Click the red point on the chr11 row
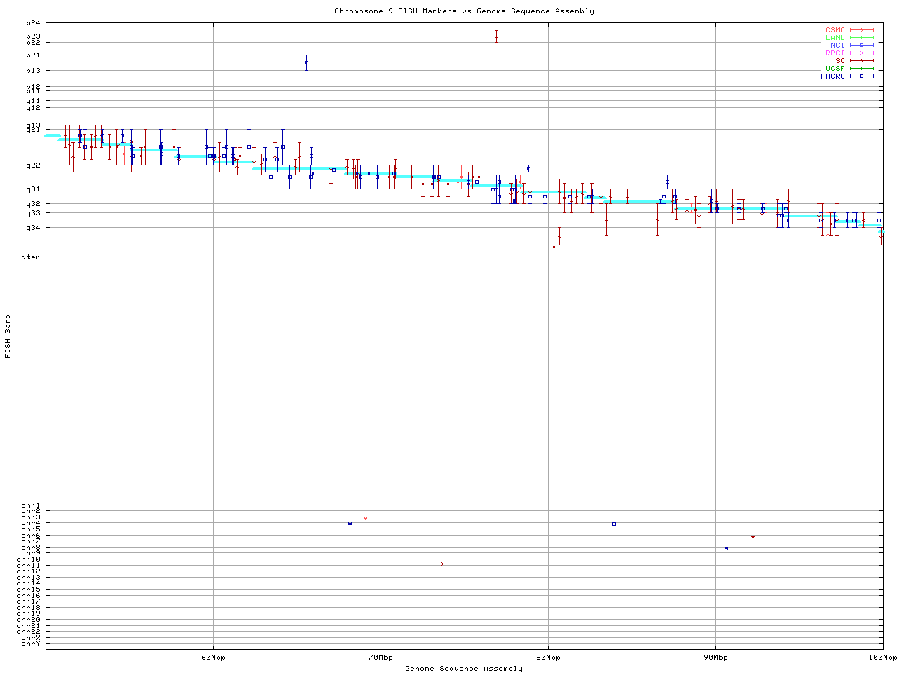Viewport: 897px width, 673px height. tap(441, 564)
